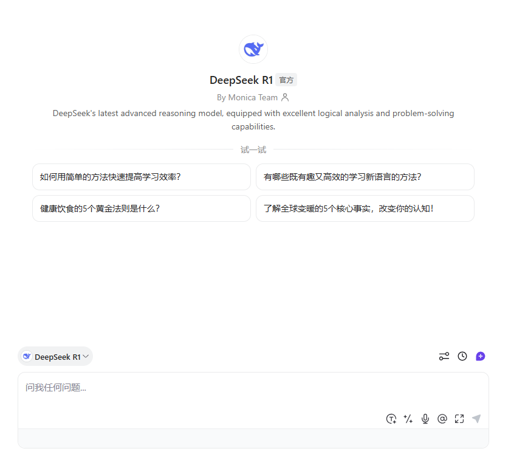Click the DeepSeek R1 heading title
Screen dimensions: 511x454
coord(241,80)
